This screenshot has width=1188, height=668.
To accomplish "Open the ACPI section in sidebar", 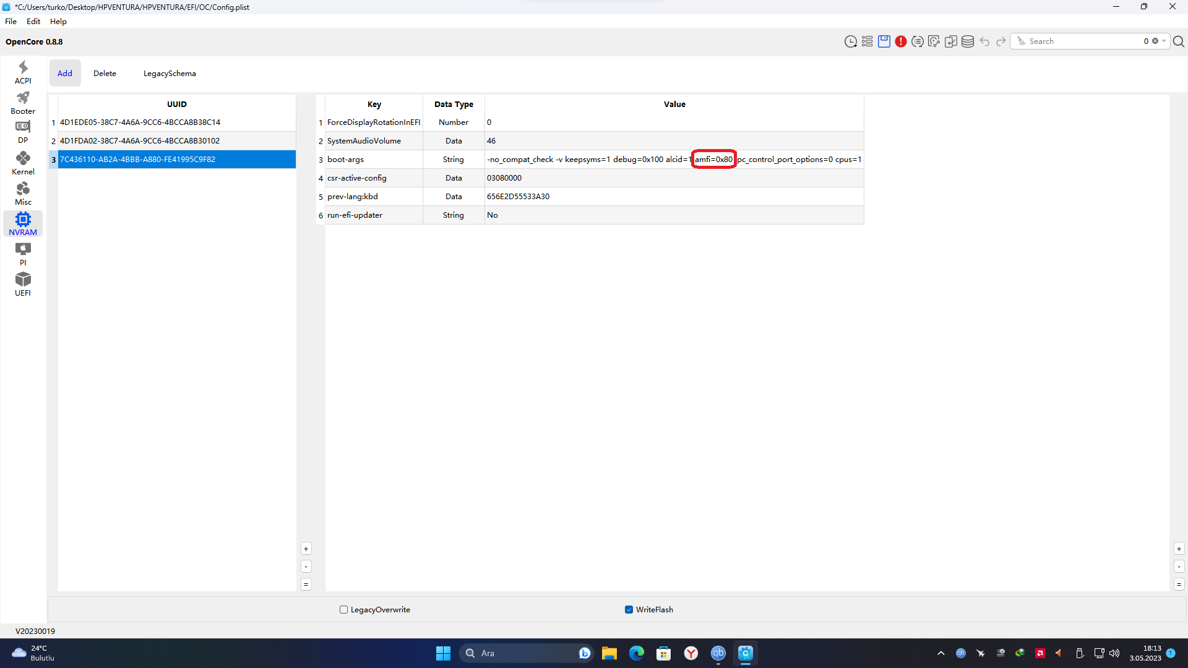I will [23, 72].
